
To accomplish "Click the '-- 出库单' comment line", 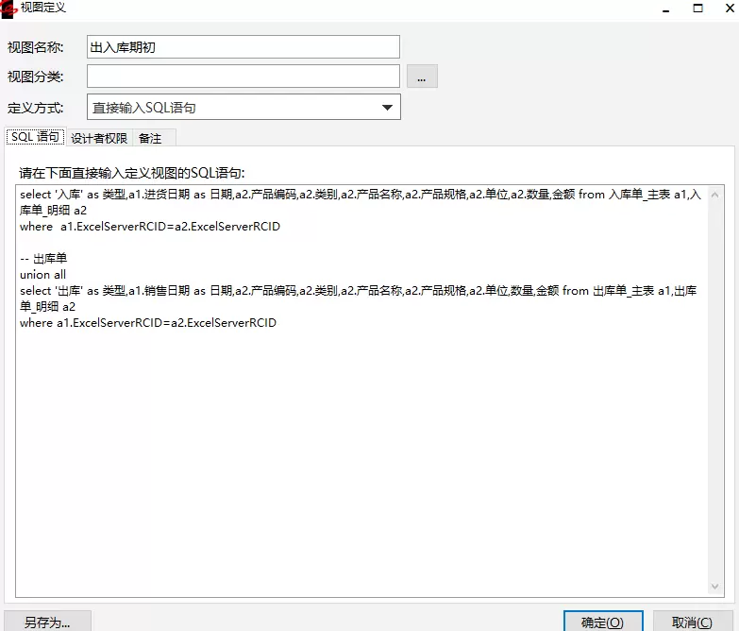I will 43,258.
